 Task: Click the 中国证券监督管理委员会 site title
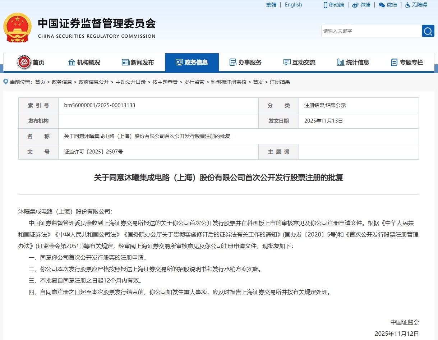click(97, 23)
